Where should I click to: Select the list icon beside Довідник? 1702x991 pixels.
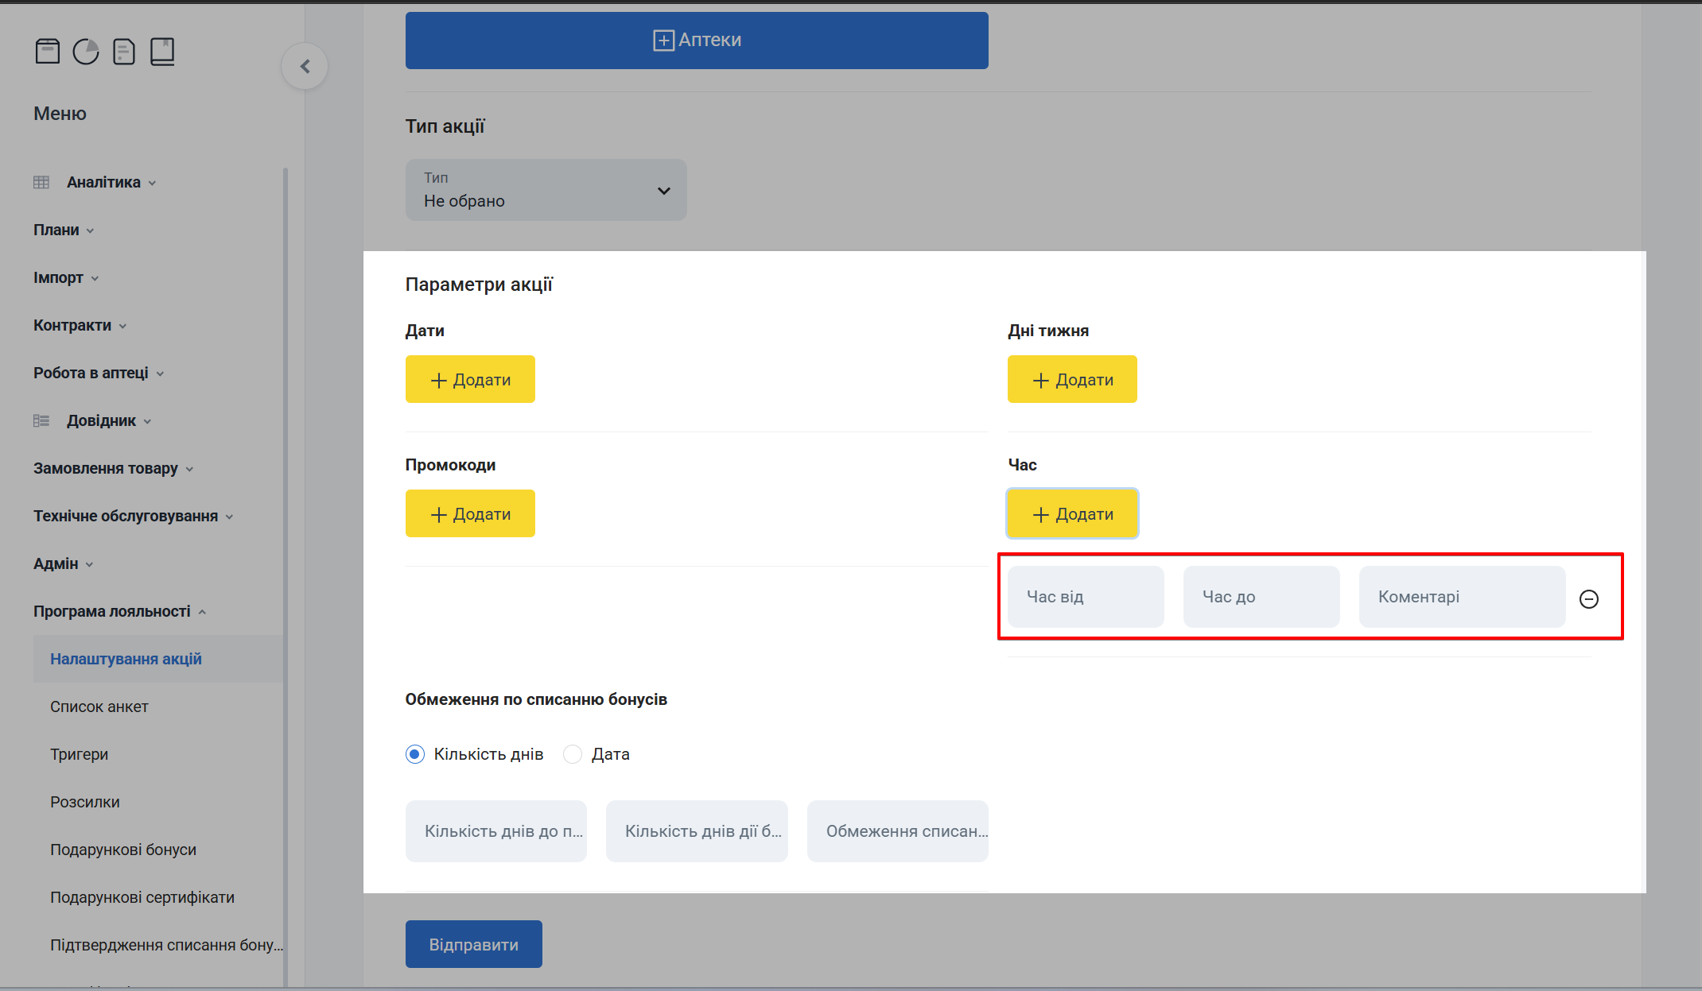pyautogui.click(x=41, y=420)
